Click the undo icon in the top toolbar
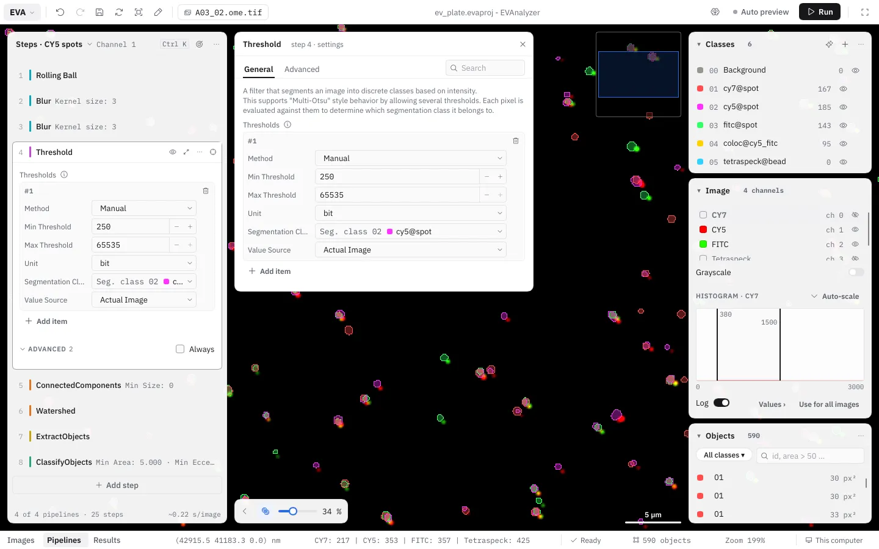This screenshot has height=549, width=879. pyautogui.click(x=60, y=12)
